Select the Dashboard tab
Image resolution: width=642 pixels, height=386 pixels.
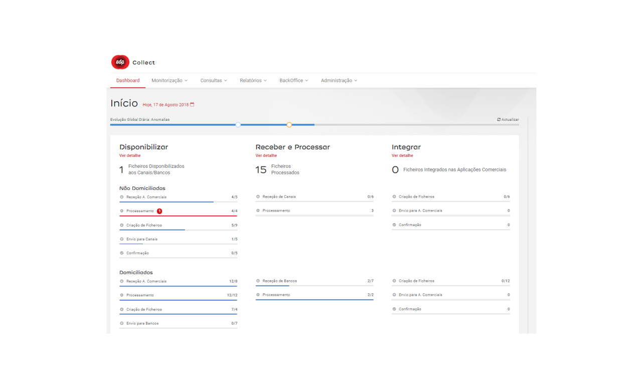pos(128,81)
